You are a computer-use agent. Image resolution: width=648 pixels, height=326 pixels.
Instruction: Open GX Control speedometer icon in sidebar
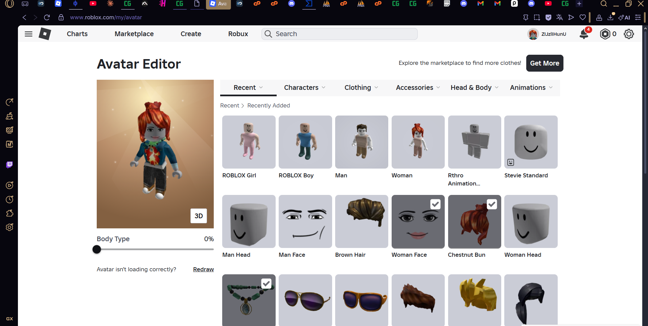pyautogui.click(x=9, y=102)
